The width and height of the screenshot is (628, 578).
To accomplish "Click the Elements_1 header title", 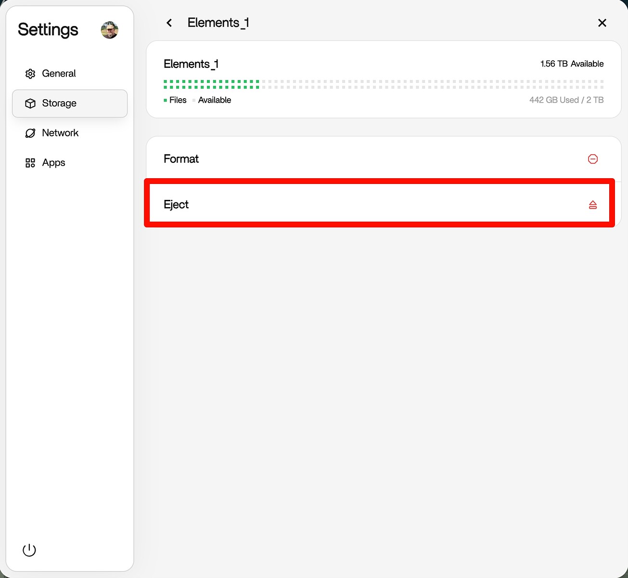I will tap(218, 23).
